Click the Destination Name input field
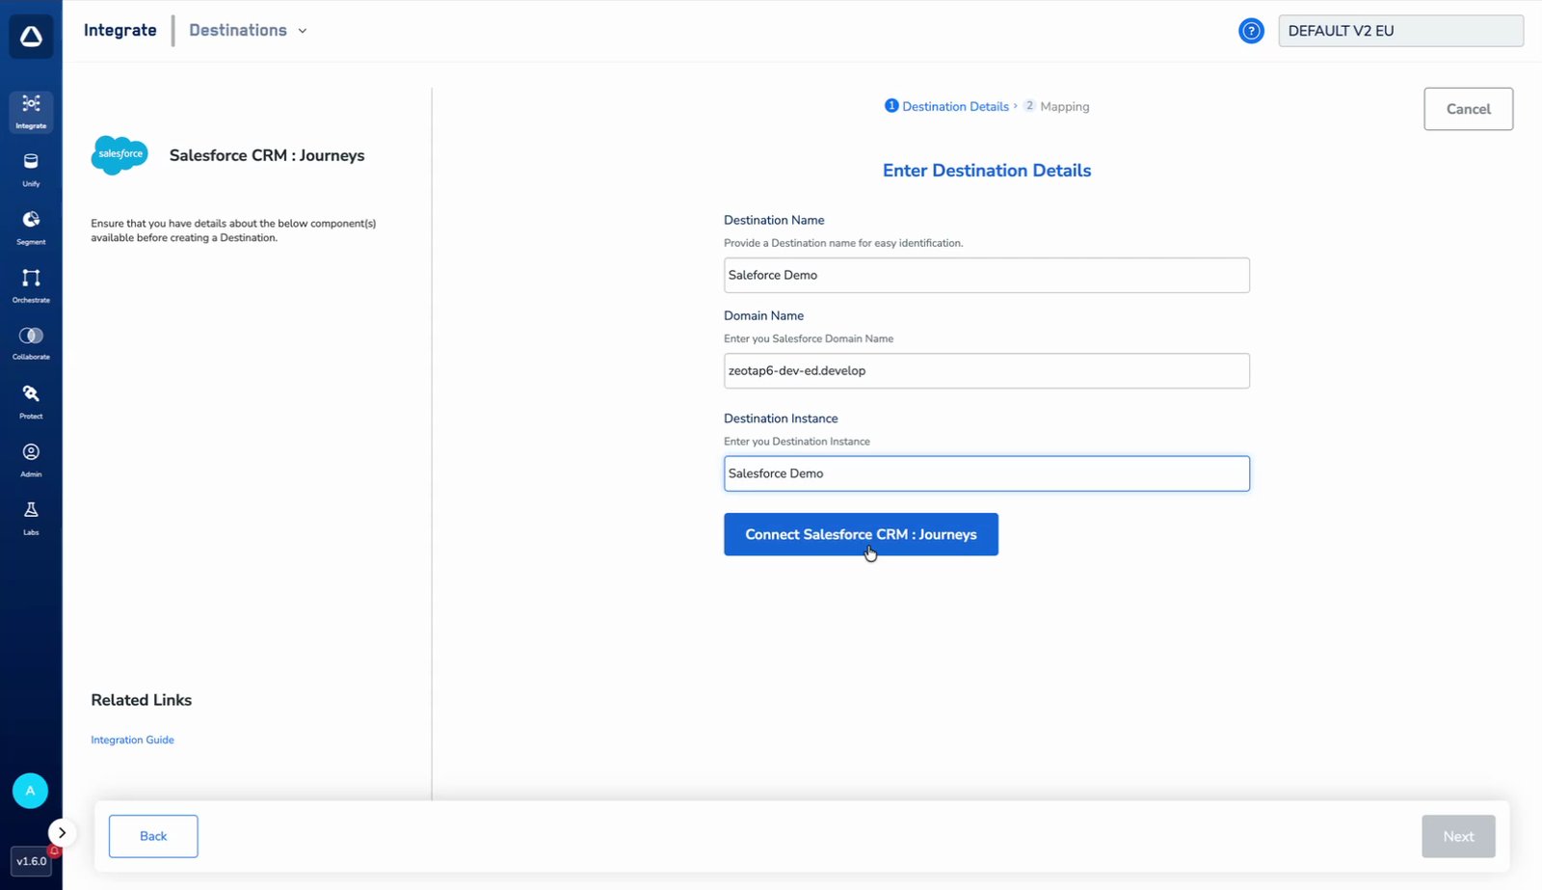 987,275
